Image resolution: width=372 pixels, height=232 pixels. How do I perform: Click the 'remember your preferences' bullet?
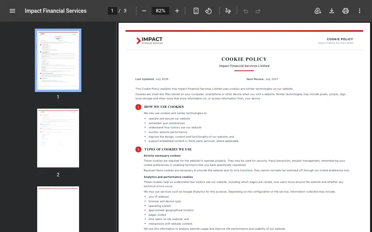coord(167,123)
